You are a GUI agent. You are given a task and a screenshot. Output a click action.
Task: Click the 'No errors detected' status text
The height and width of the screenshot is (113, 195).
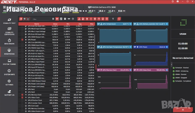pyautogui.click(x=183, y=58)
